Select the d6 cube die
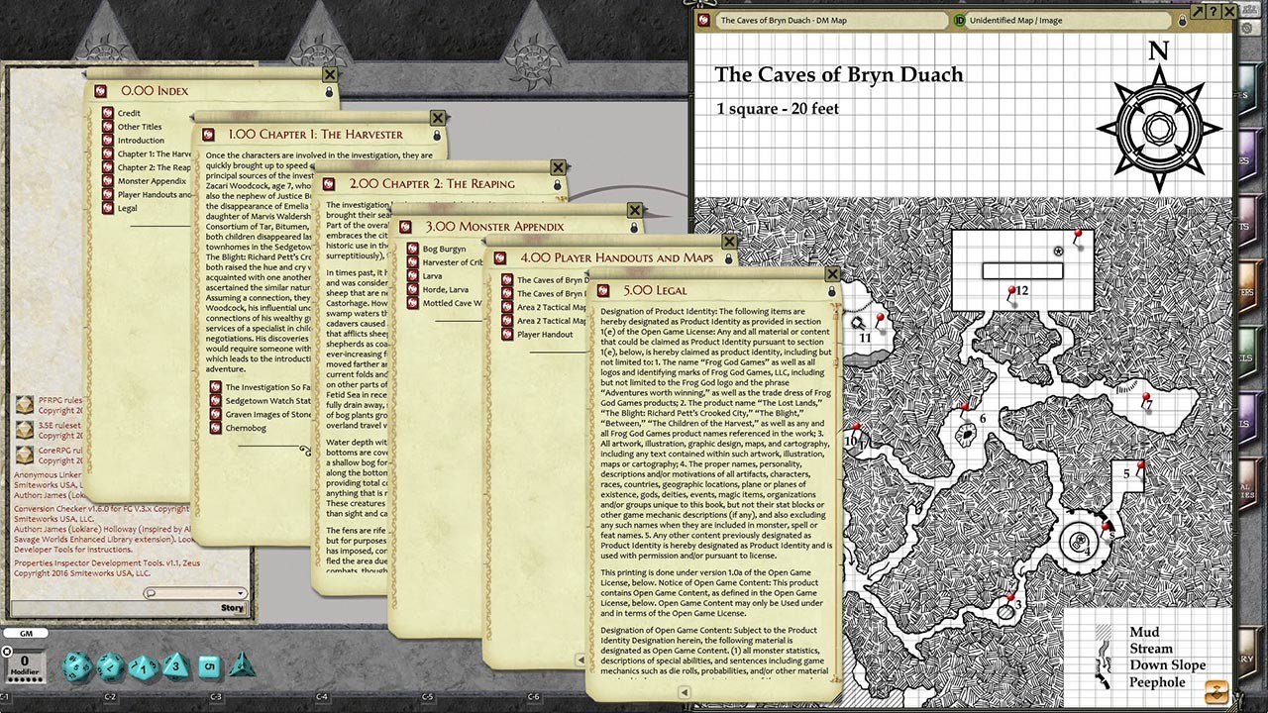The height and width of the screenshot is (713, 1268). point(208,665)
